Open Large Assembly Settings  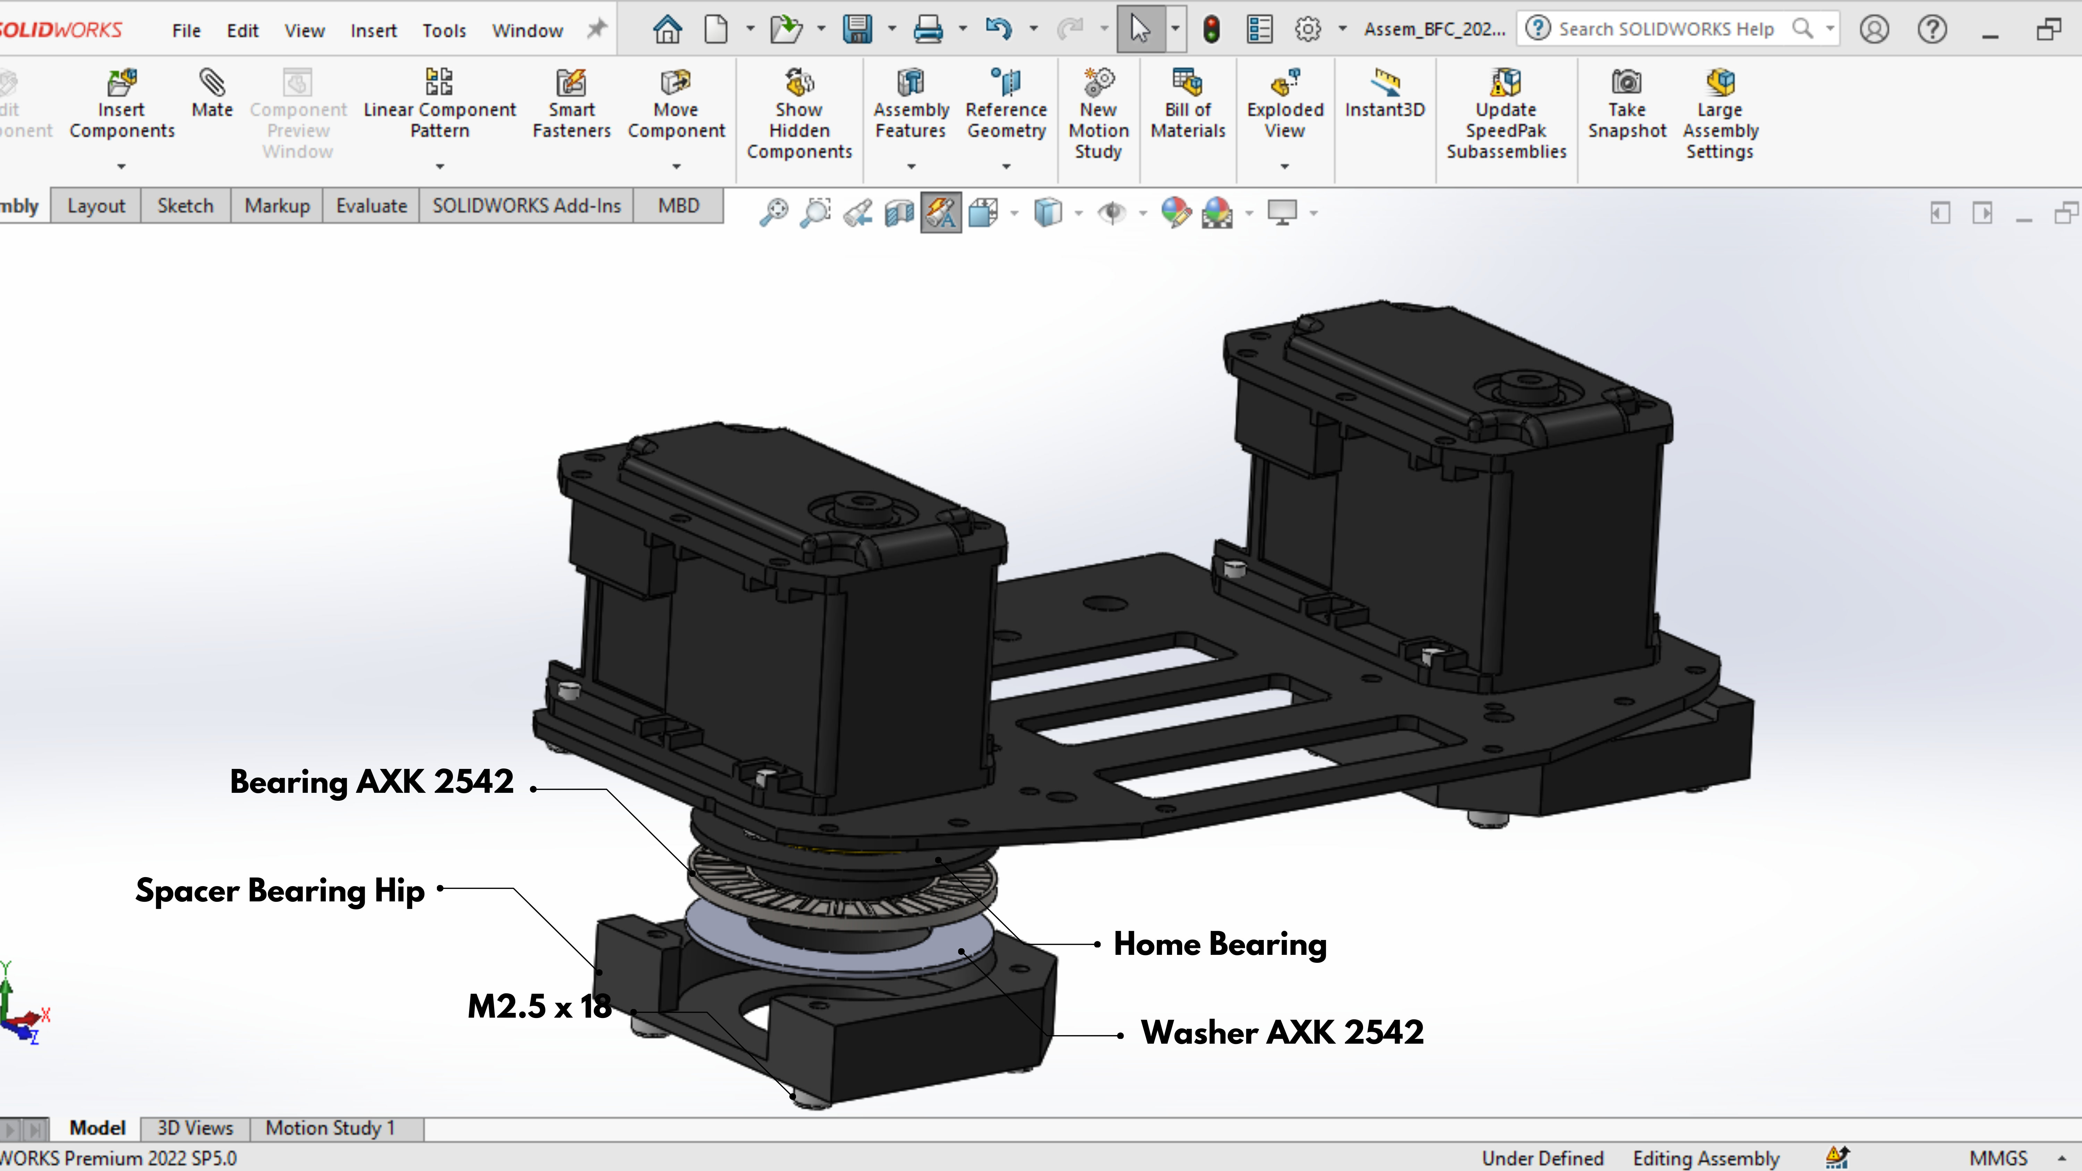[1720, 113]
